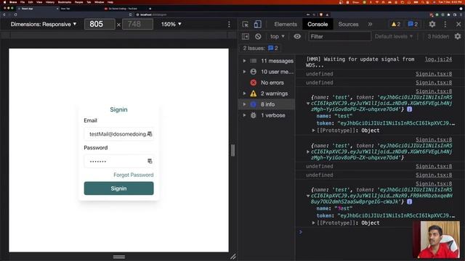Expand the 11 messages group
This screenshot has height=261, width=465.
(244, 61)
